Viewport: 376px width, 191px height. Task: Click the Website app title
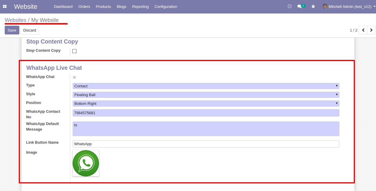pyautogui.click(x=25, y=6)
